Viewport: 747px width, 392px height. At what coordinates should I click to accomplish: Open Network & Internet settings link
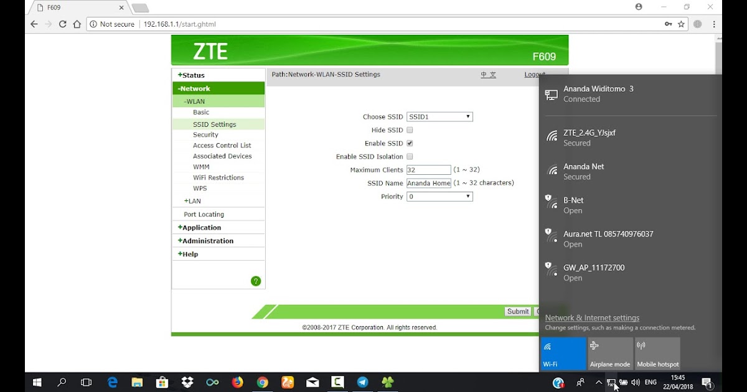(x=592, y=318)
